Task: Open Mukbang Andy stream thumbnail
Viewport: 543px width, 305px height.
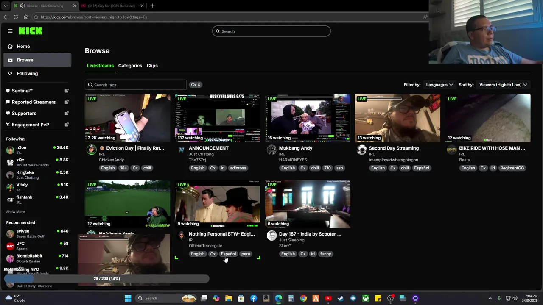Action: pos(308,118)
